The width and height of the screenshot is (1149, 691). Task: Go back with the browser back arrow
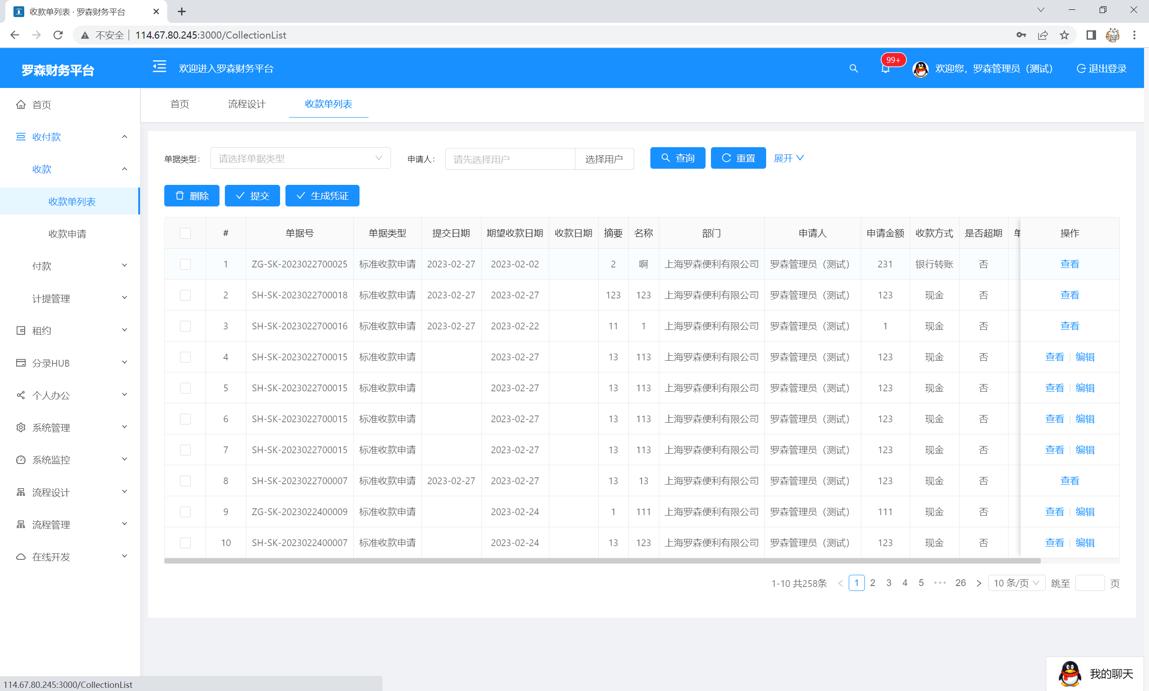tap(15, 35)
